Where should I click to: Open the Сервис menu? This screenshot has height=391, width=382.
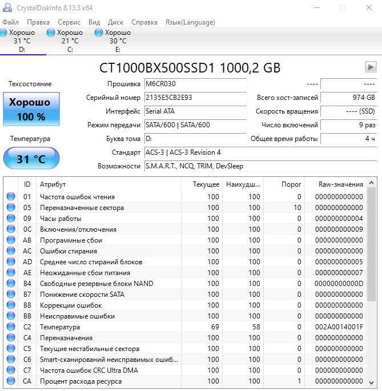coord(69,22)
